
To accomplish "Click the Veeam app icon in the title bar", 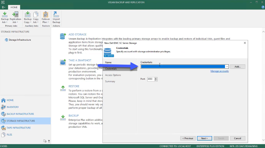I will click(3, 2).
